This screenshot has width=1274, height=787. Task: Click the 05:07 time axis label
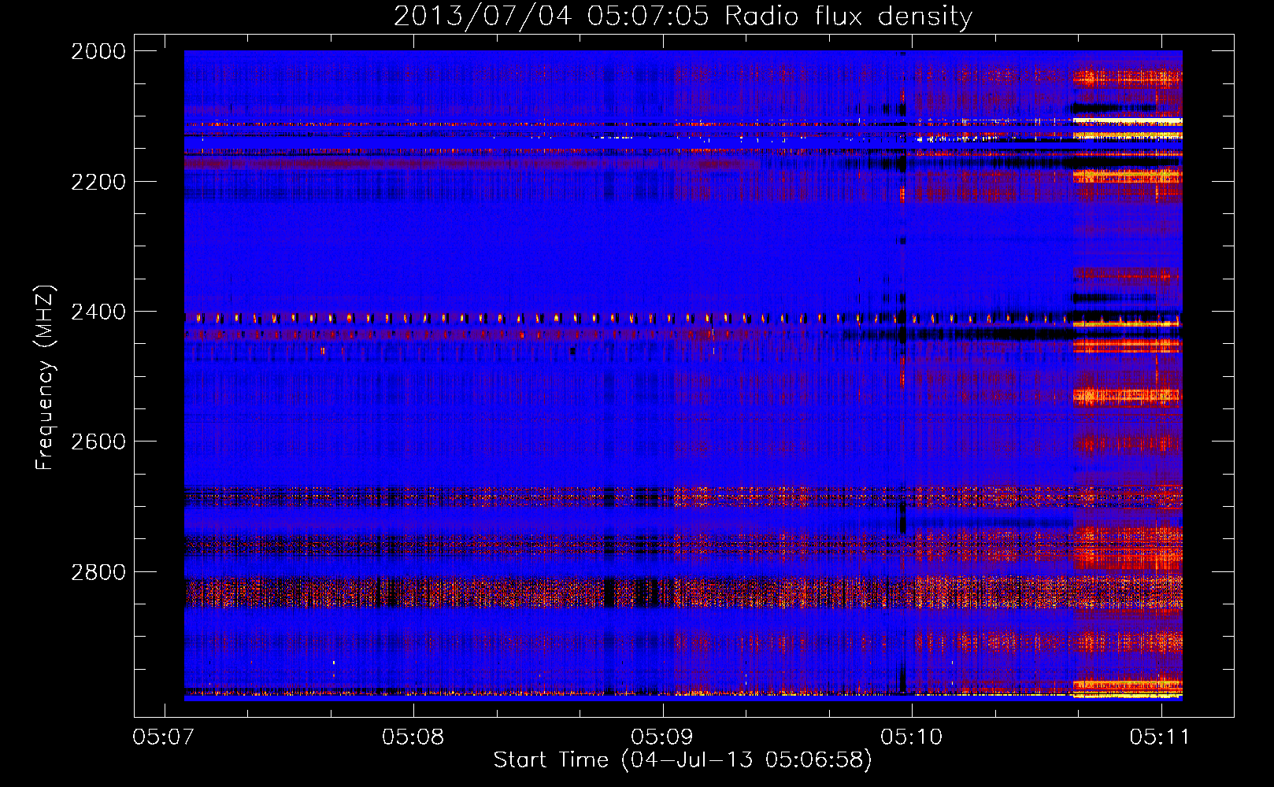point(164,737)
